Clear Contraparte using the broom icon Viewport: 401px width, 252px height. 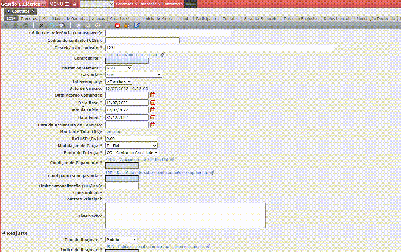pyautogui.click(x=162, y=55)
